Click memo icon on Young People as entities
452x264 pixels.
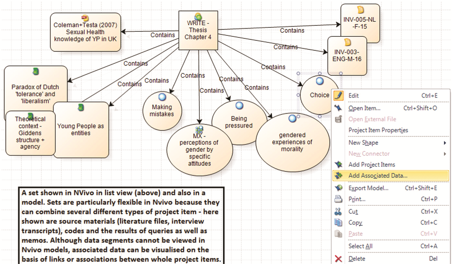[81, 107]
